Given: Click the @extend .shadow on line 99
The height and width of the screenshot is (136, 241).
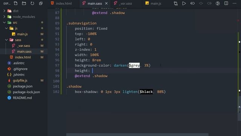Looking at the screenshot, I should pos(91,76).
